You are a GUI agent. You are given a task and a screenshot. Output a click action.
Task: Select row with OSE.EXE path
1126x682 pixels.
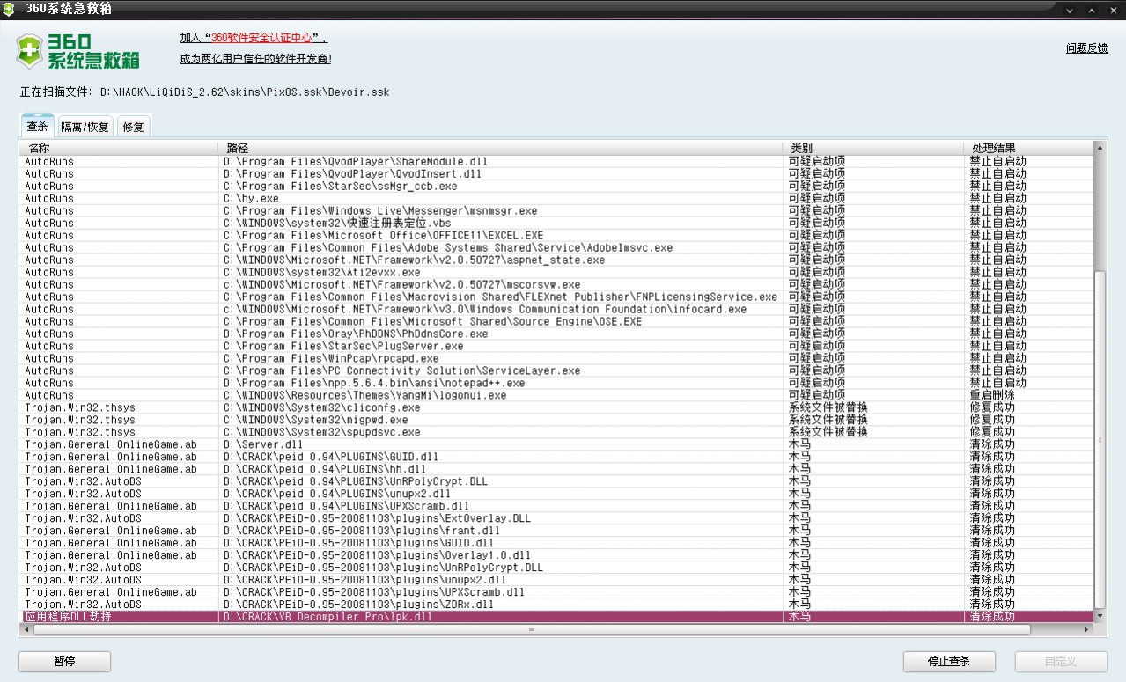[557, 322]
